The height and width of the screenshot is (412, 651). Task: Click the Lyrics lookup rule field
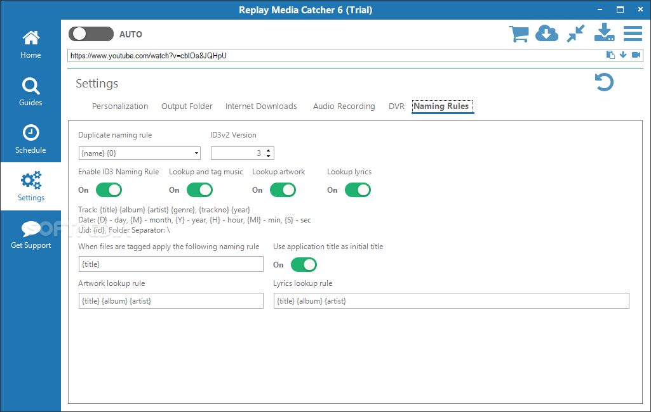click(452, 301)
